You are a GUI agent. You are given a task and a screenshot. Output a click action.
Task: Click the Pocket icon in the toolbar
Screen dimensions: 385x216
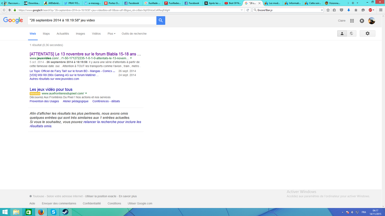pyautogui.click(x=342, y=10)
